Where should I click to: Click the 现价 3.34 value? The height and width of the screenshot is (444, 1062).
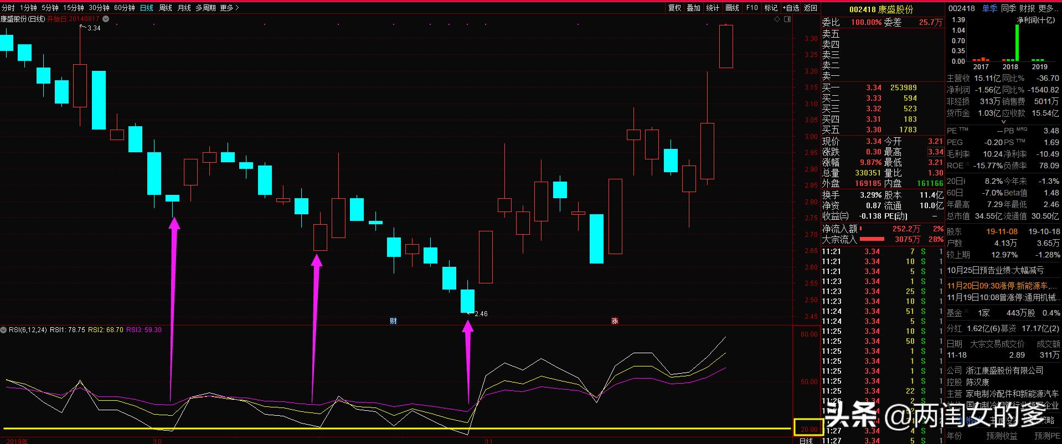pos(874,141)
